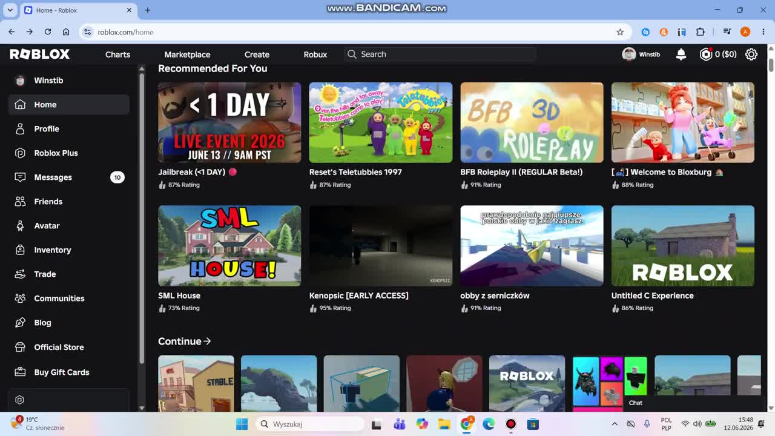Viewport: 775px width, 436px height.
Task: Click the Blog icon in sidebar
Action: coord(20,323)
